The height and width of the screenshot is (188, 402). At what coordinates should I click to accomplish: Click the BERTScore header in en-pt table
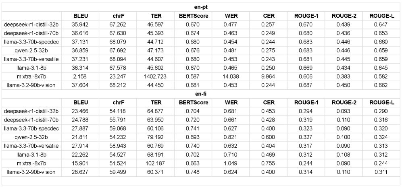(194, 16)
